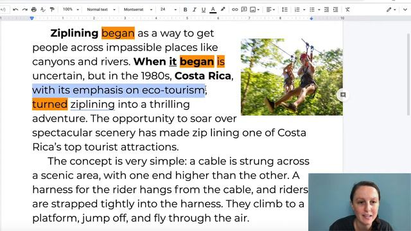Screen dimensions: 411x231
Task: Click the add comment button beside the page
Action: 343,95
